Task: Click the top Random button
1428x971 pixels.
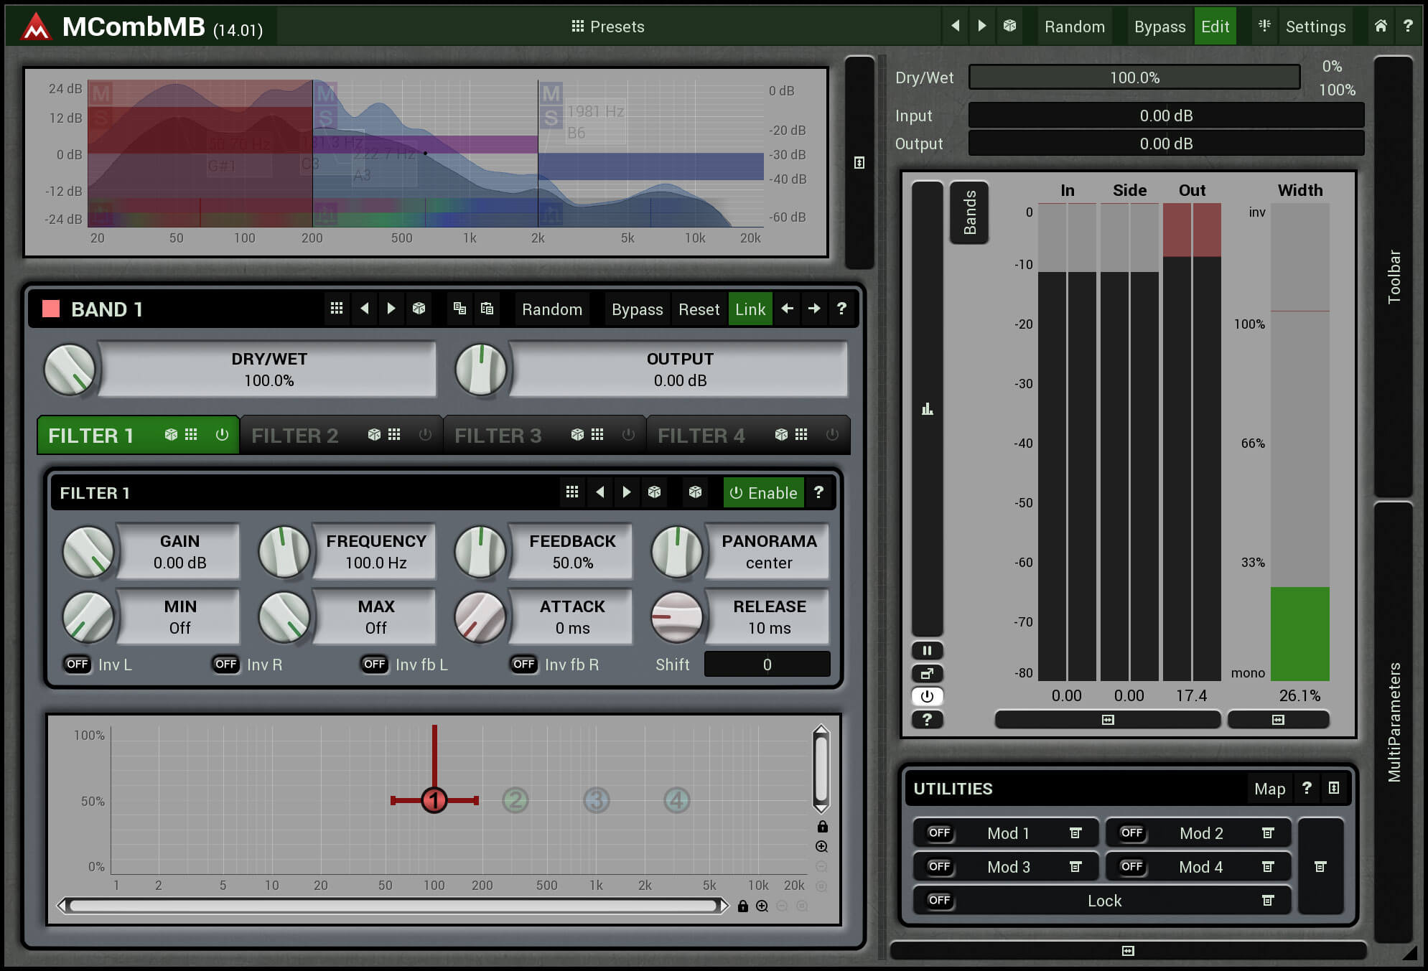Action: 1074,27
